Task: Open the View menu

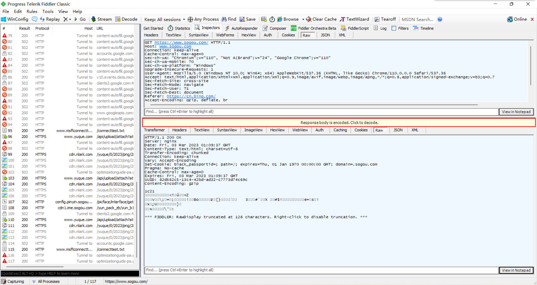Action: click(x=63, y=11)
